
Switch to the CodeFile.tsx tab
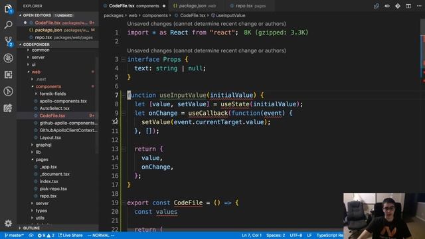point(134,6)
